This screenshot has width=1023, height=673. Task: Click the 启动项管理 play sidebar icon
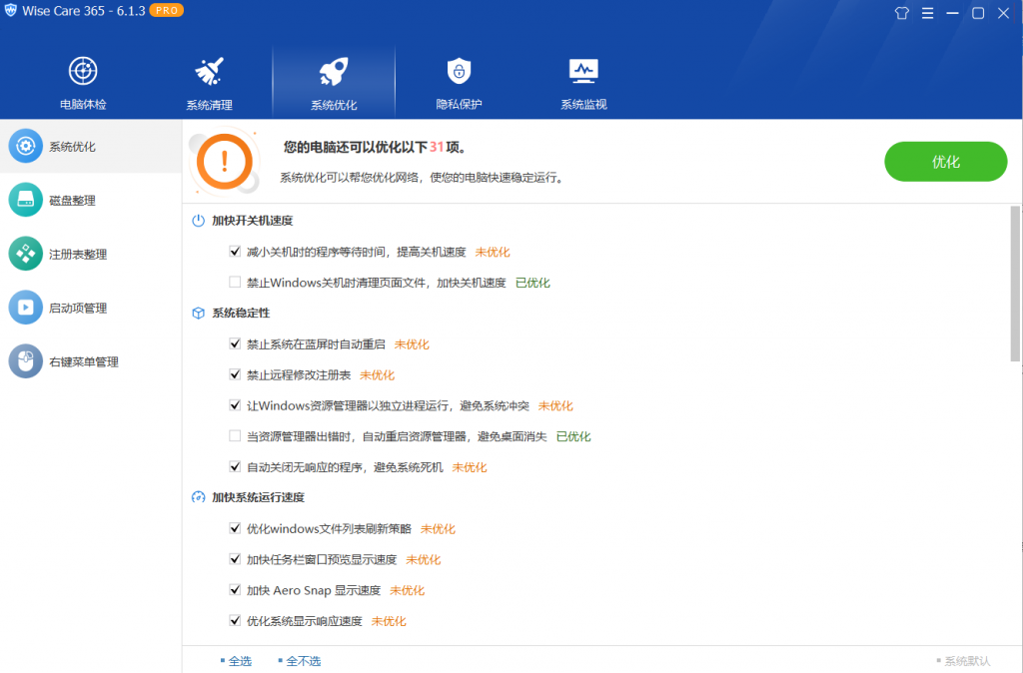tap(25, 308)
